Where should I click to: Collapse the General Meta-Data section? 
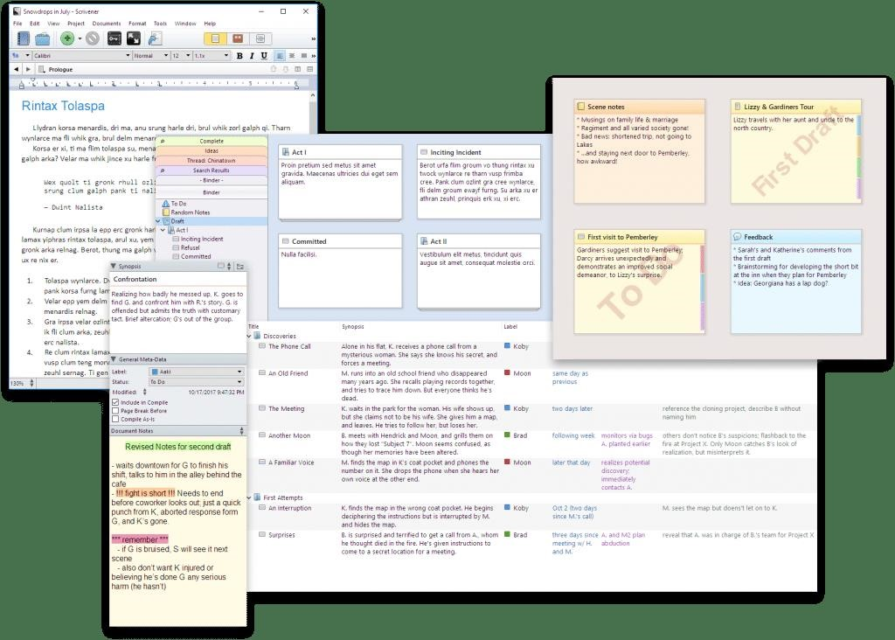(x=113, y=359)
